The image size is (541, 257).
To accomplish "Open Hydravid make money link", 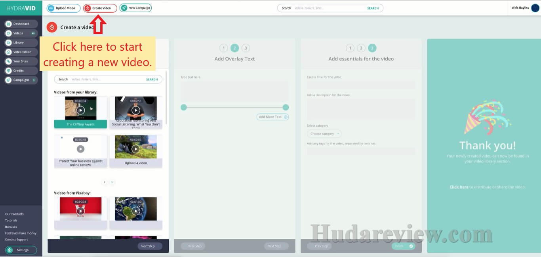I will coord(21,233).
